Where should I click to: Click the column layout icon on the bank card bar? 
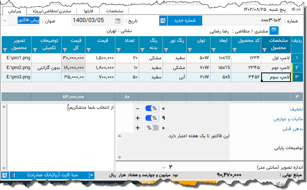13,175
